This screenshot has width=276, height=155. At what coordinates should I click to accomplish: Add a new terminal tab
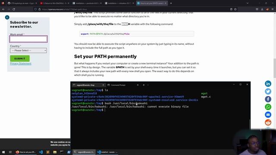click(x=144, y=85)
